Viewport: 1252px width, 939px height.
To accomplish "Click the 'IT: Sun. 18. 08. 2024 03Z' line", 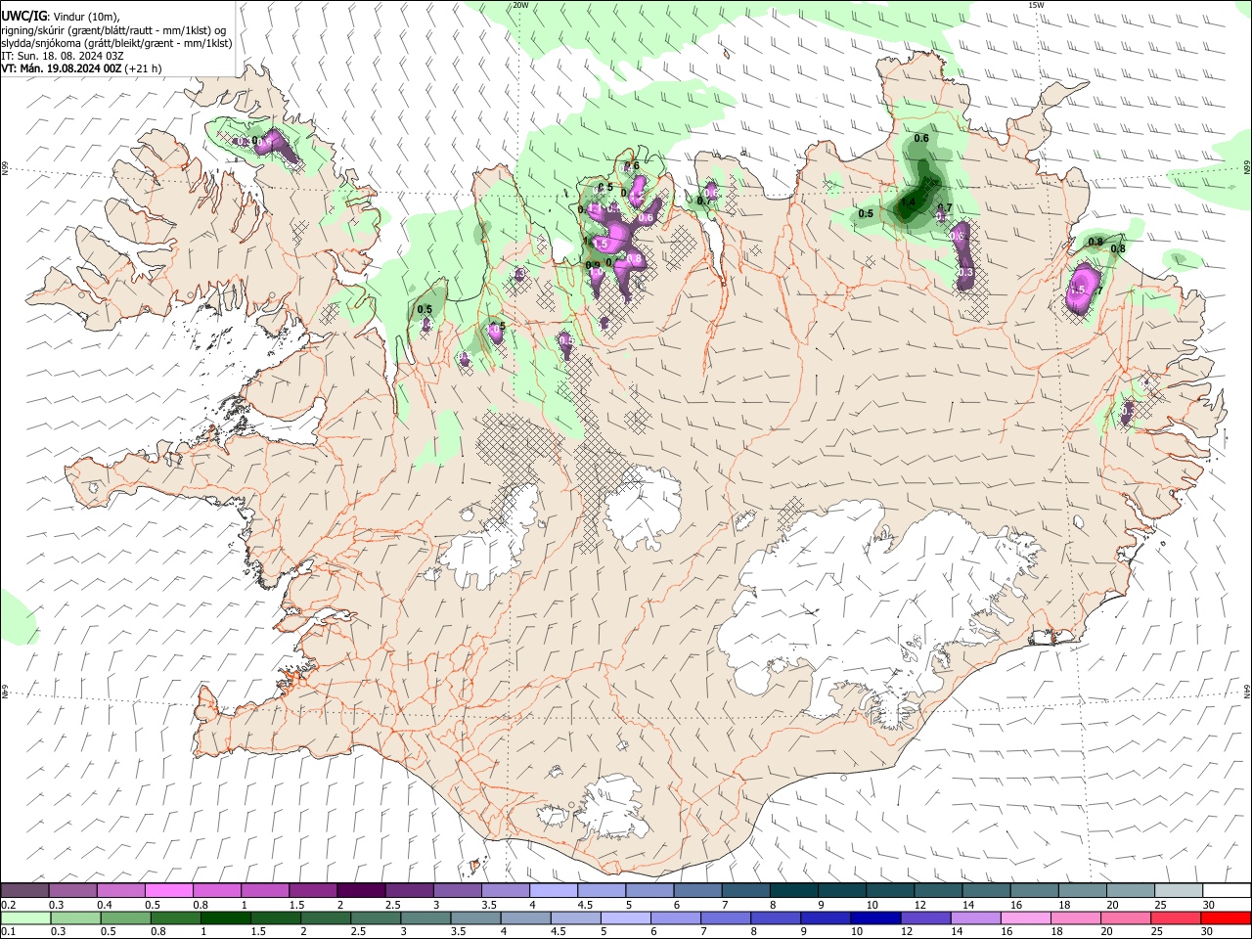I will 63,56.
